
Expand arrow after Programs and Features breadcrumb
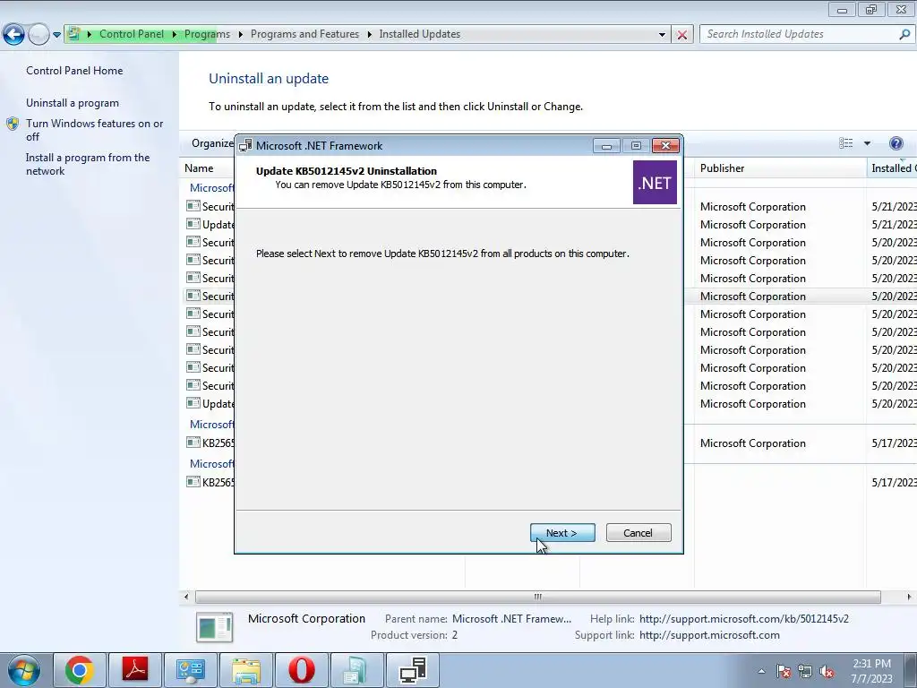tap(369, 35)
